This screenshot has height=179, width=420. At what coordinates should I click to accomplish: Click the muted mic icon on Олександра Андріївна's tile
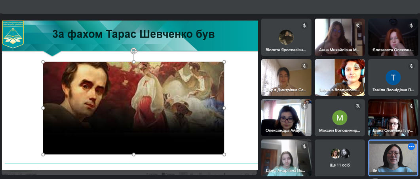pyautogui.click(x=304, y=106)
